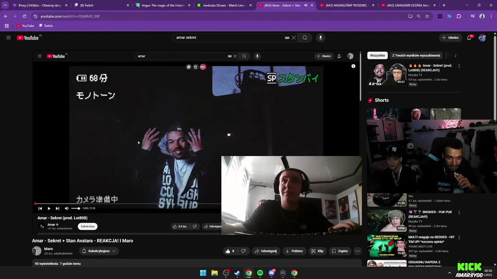The image size is (497, 279).
Task: Switch to the NAGRALIŚMY PIOSENKĘ tab
Action: (x=348, y=5)
